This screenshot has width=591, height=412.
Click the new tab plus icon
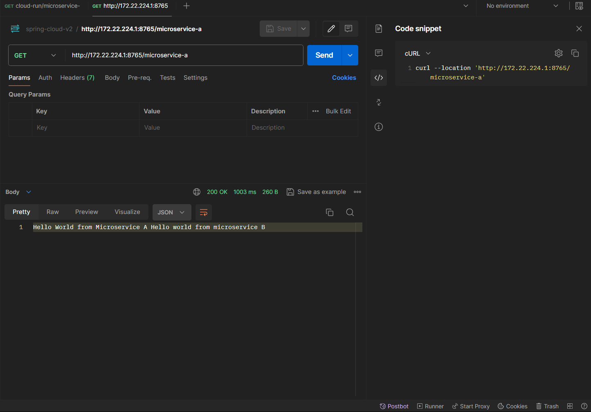click(187, 6)
